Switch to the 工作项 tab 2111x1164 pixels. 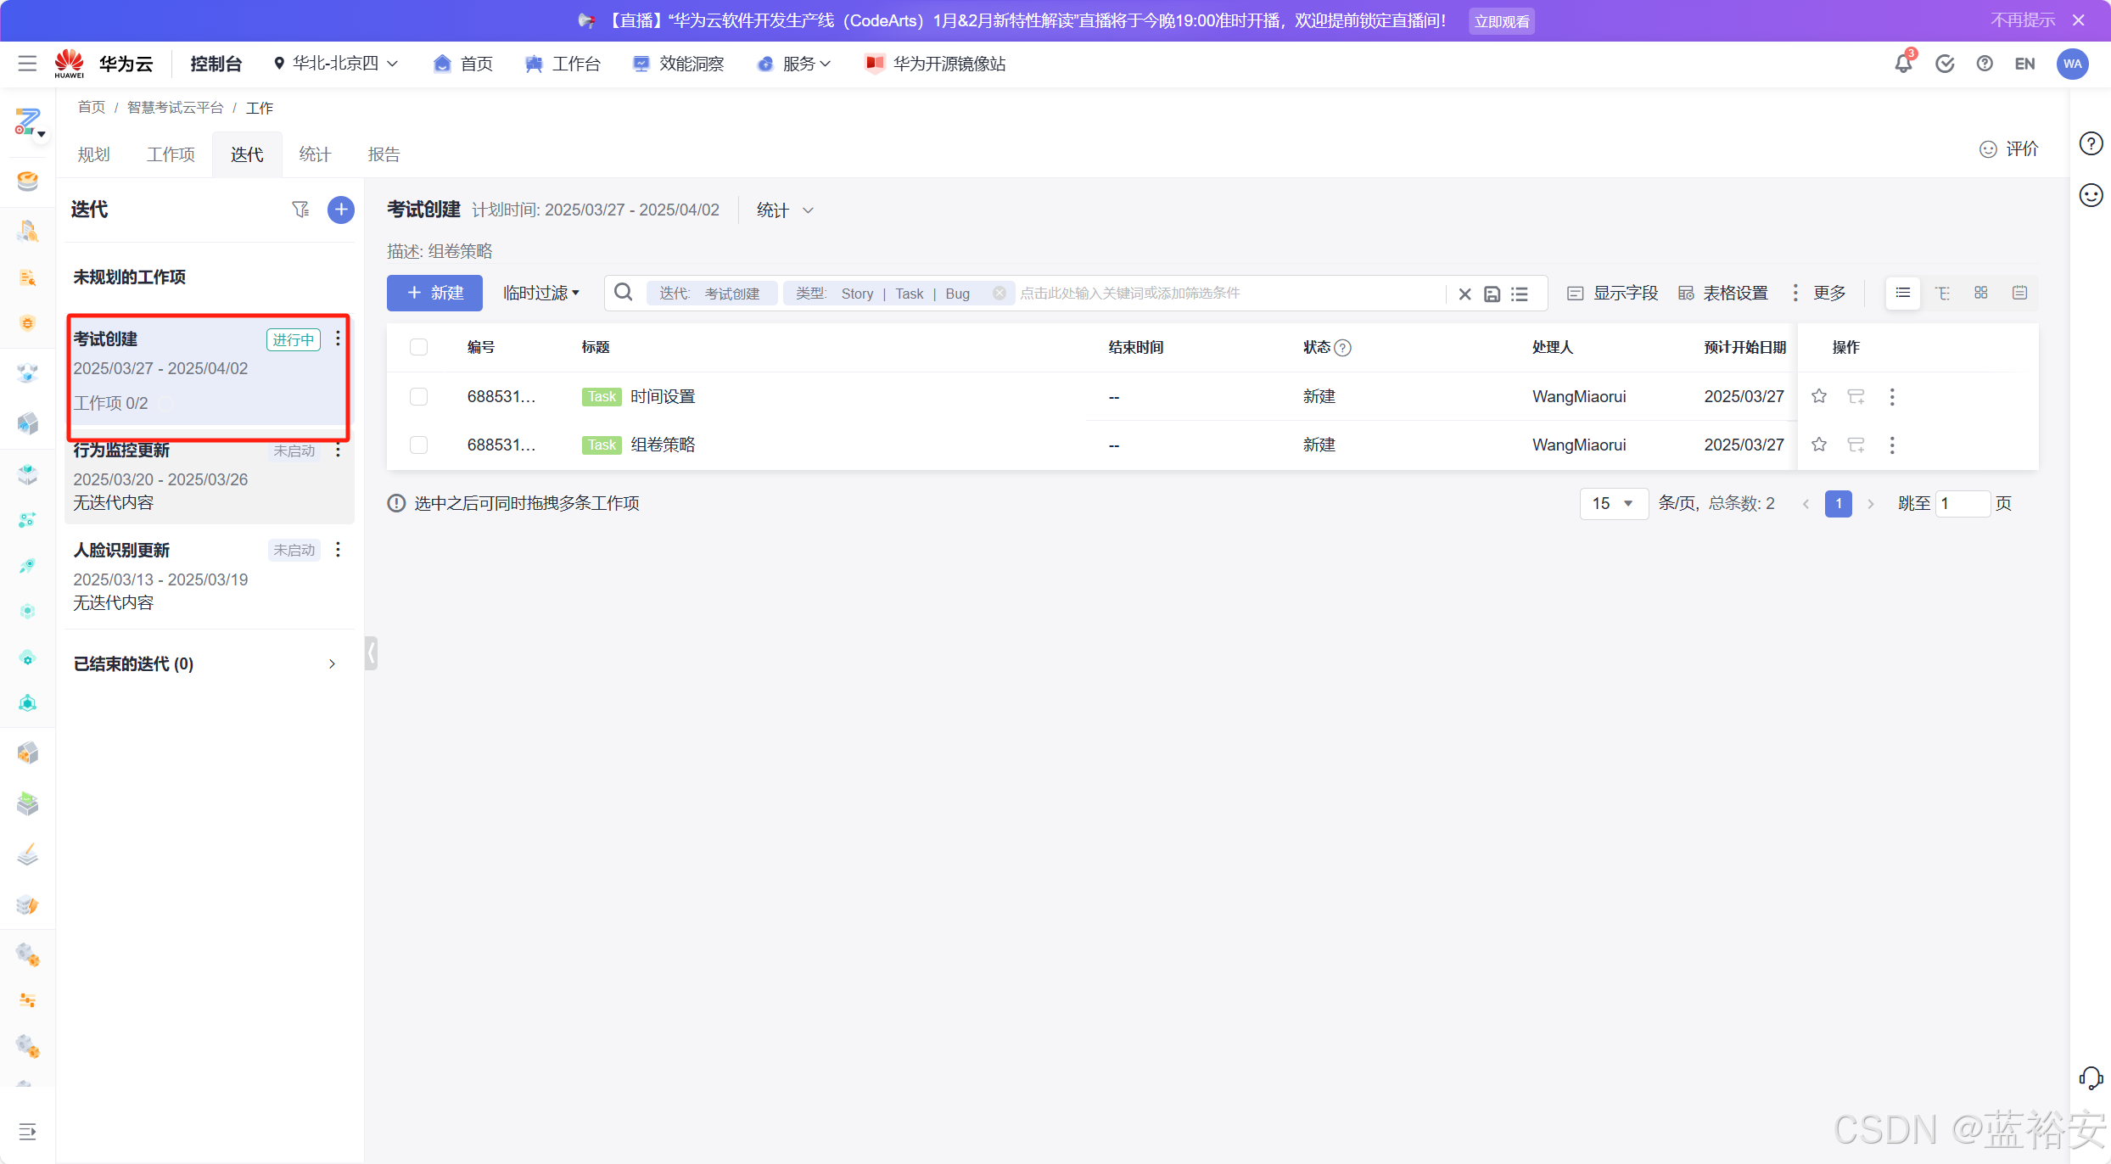pyautogui.click(x=171, y=154)
